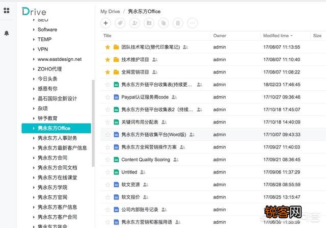This screenshot has height=228, width=326.
Task: Star the 关键词布局分配表 file
Action: (107, 122)
